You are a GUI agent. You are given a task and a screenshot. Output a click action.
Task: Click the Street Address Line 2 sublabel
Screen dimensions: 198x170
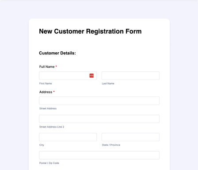[x=52, y=127]
